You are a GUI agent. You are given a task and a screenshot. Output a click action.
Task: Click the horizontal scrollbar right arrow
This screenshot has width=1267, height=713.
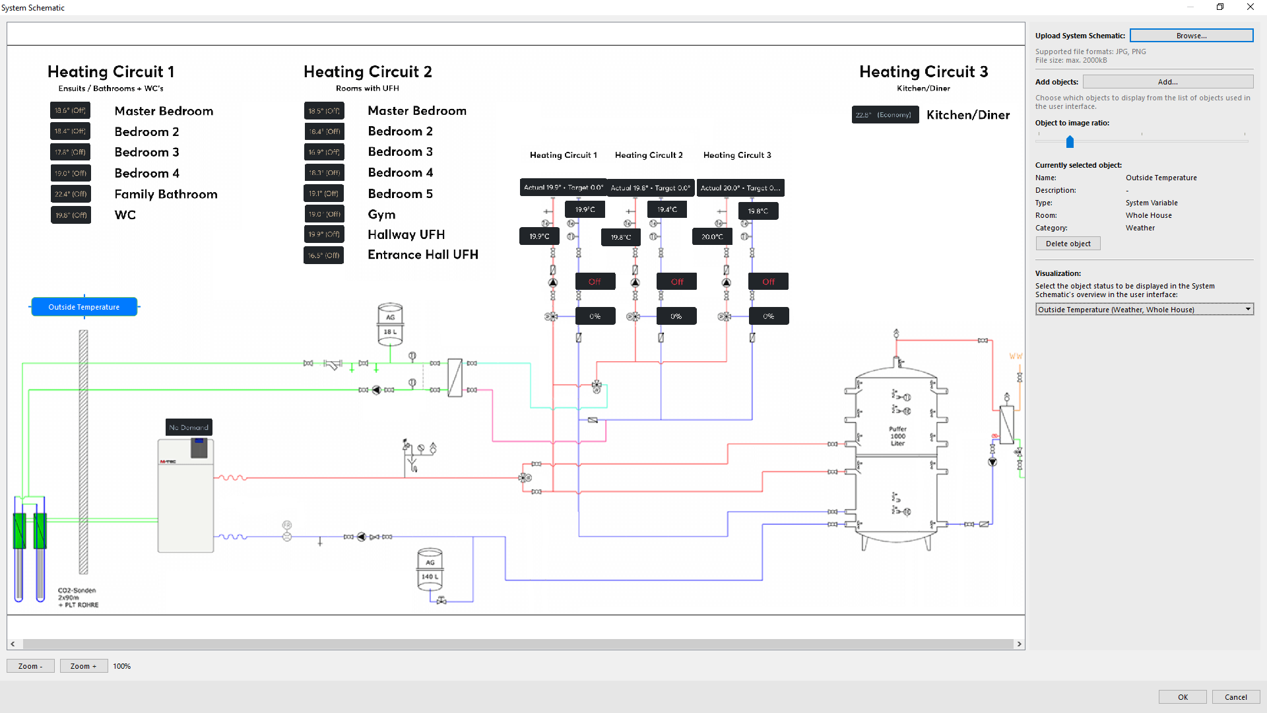[x=1019, y=644]
